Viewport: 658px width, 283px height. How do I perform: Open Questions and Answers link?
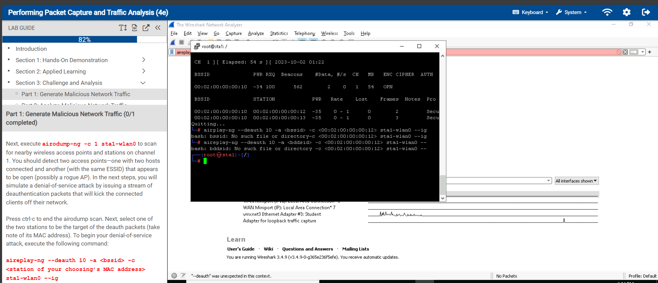(x=308, y=249)
